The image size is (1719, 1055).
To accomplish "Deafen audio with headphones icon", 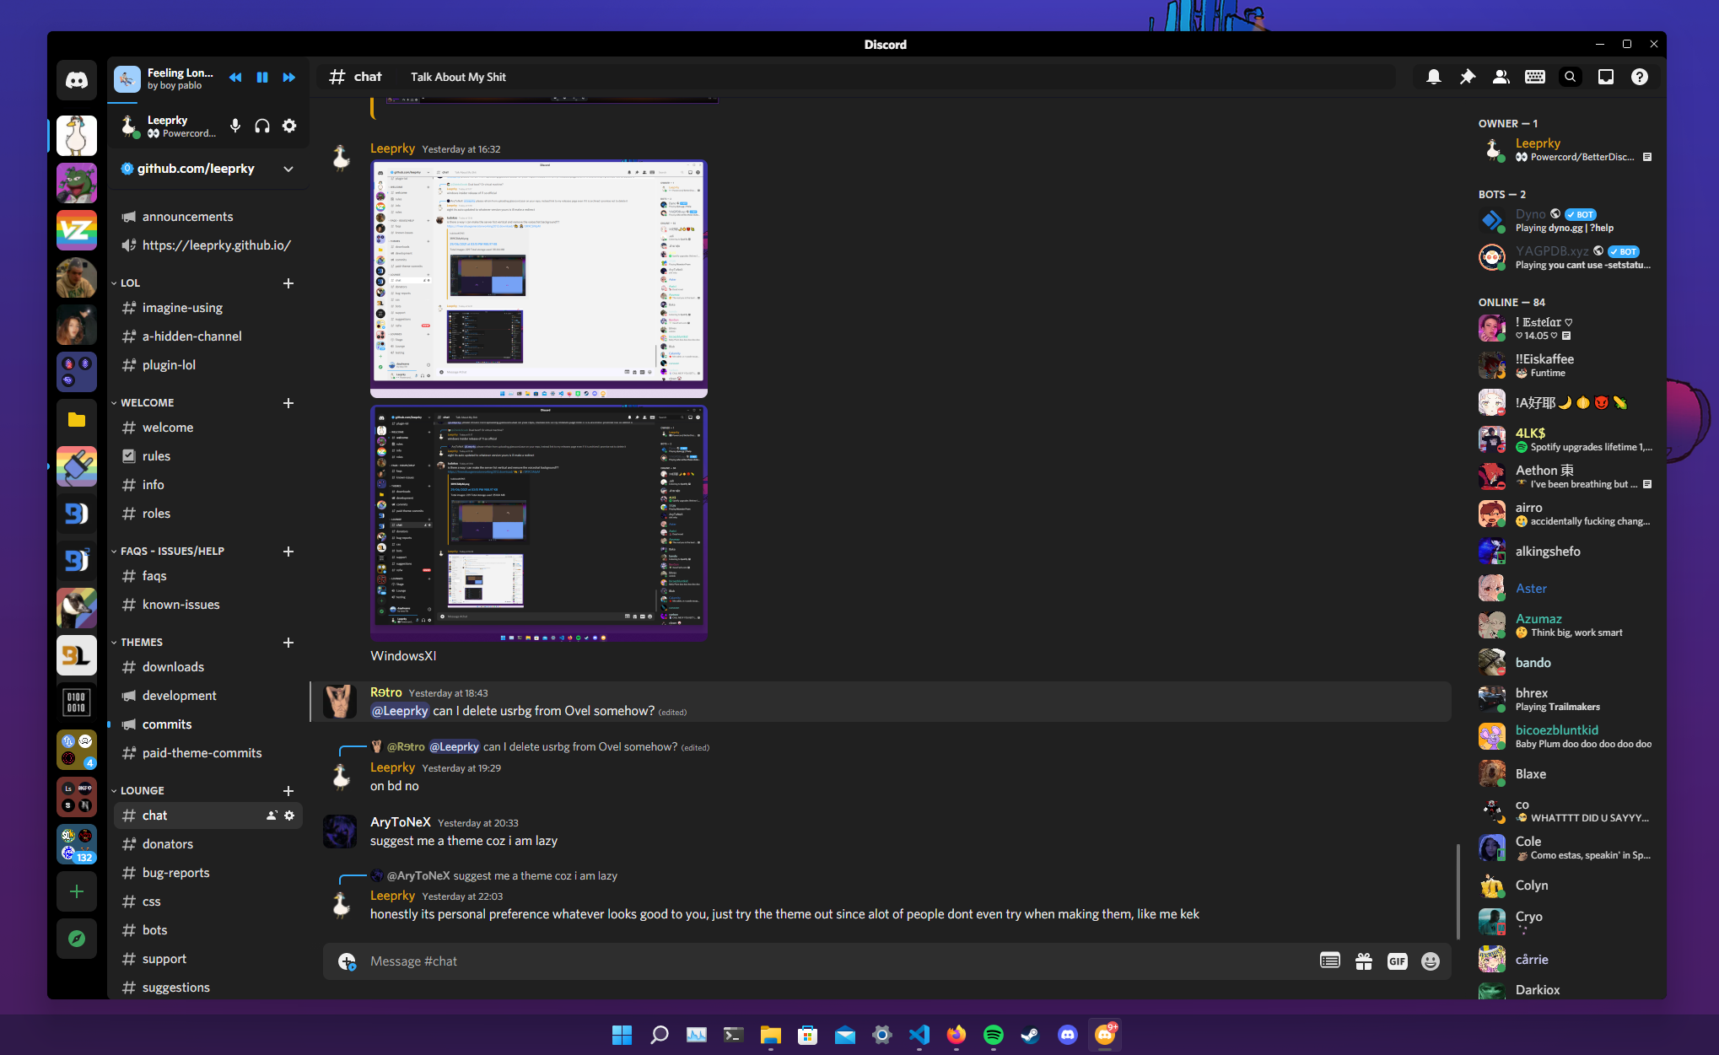I will click(262, 126).
